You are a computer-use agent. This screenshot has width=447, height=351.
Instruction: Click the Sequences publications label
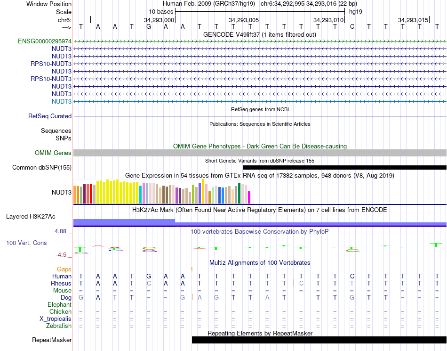(56, 131)
